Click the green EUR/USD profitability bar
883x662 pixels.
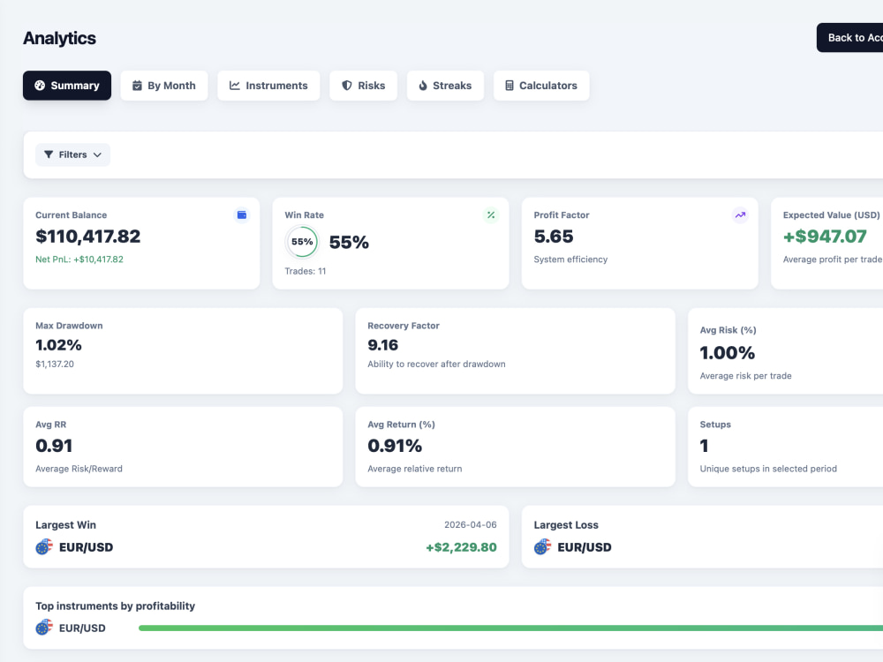[x=510, y=628]
